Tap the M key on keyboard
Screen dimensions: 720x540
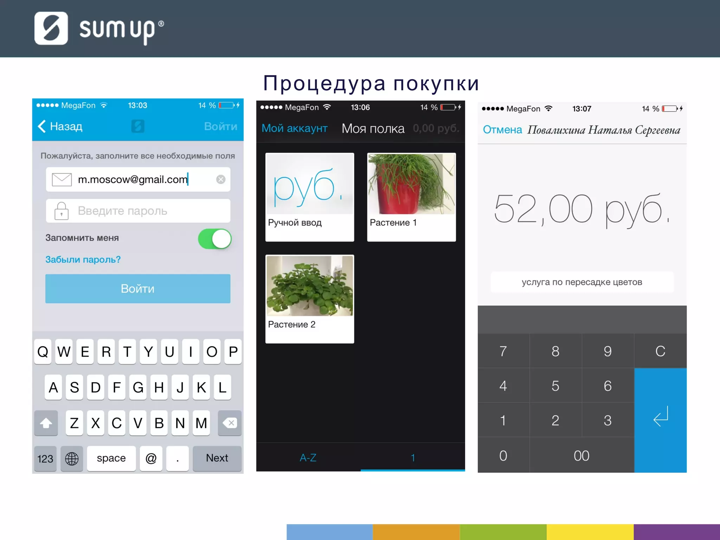click(x=201, y=423)
